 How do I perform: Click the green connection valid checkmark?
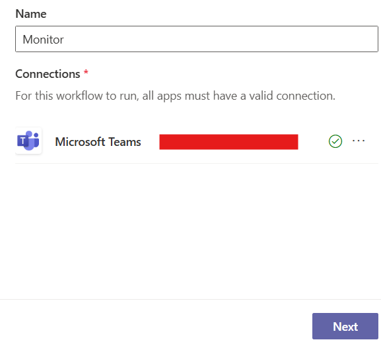(335, 141)
